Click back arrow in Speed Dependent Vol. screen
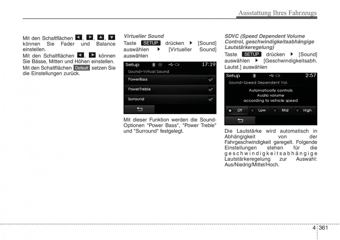The image size is (340, 240). [240, 120]
